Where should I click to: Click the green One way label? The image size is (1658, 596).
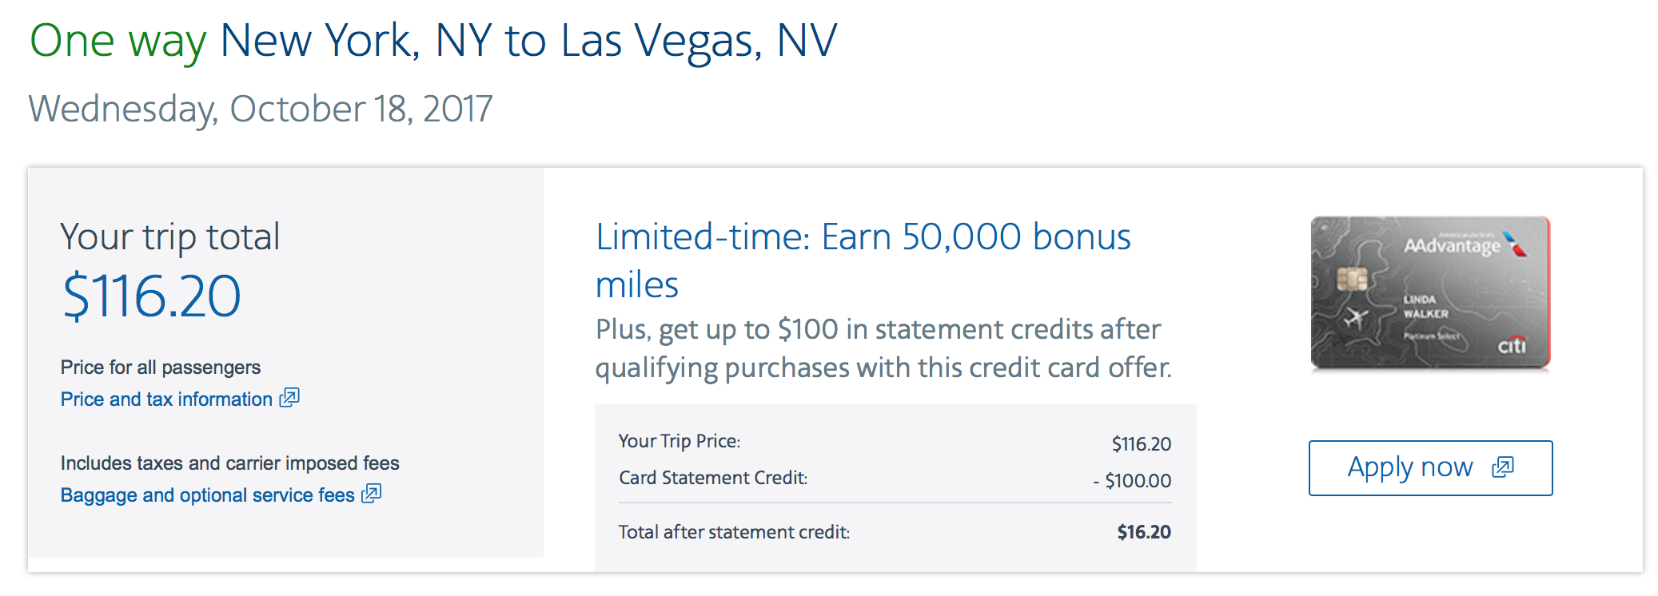coord(118,42)
